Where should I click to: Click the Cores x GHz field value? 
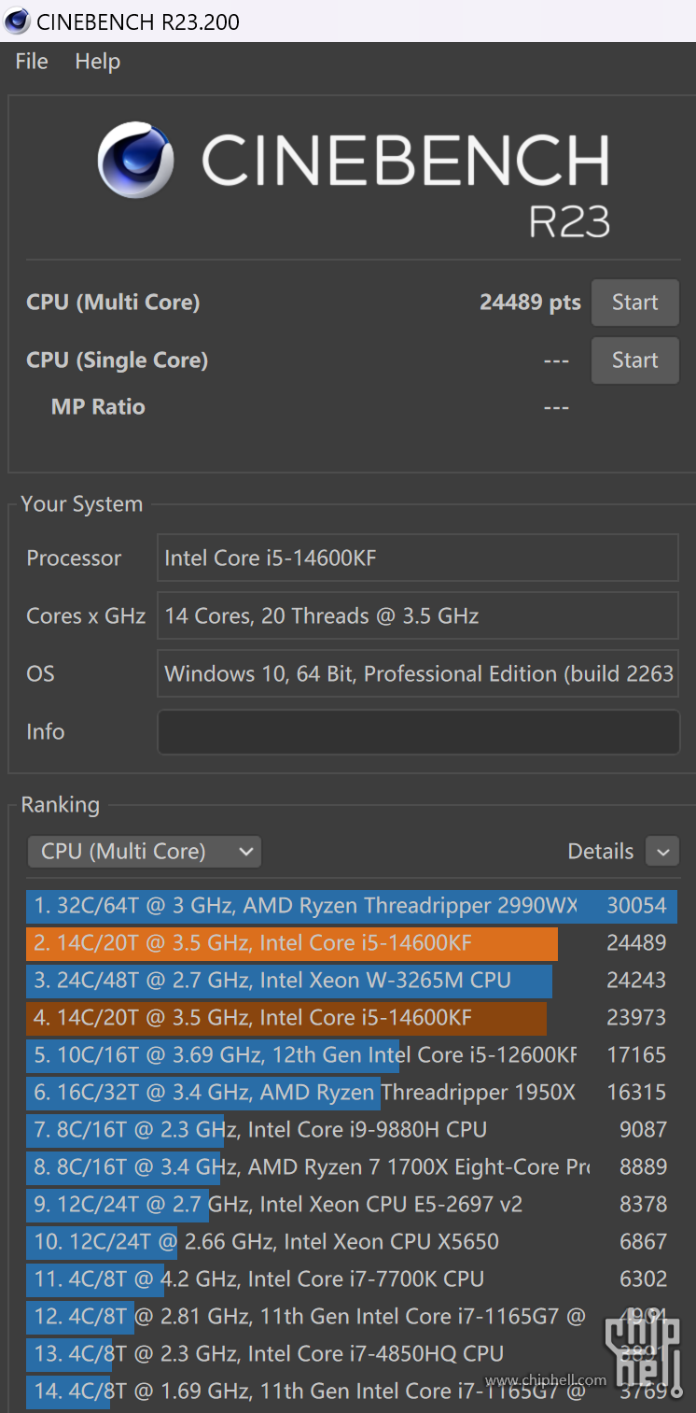[418, 616]
